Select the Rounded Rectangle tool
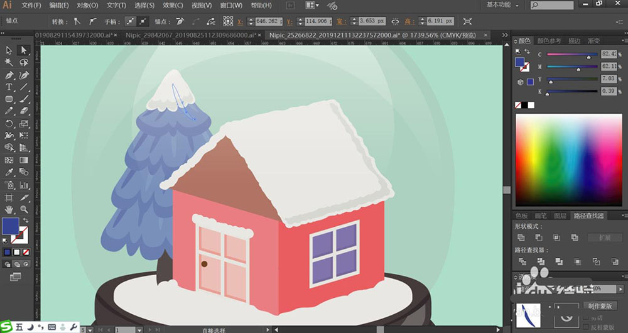The height and width of the screenshot is (333, 628). [x=9, y=99]
